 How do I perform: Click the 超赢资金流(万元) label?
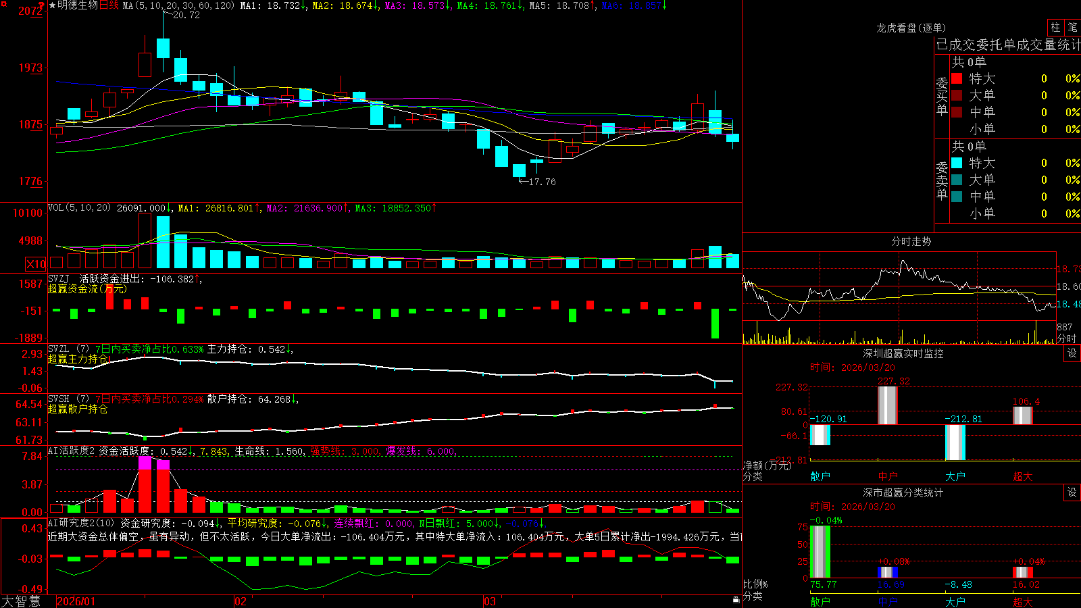tap(87, 288)
